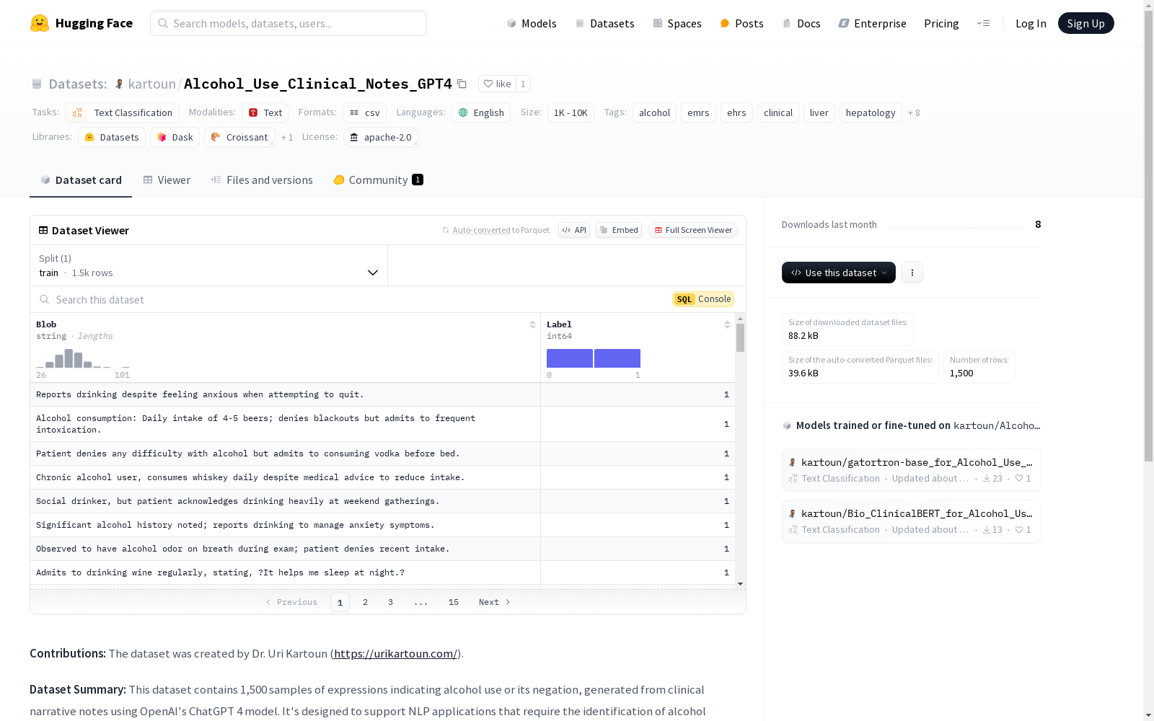
Task: Expand the Use this dataset dropdown
Action: coord(839,273)
